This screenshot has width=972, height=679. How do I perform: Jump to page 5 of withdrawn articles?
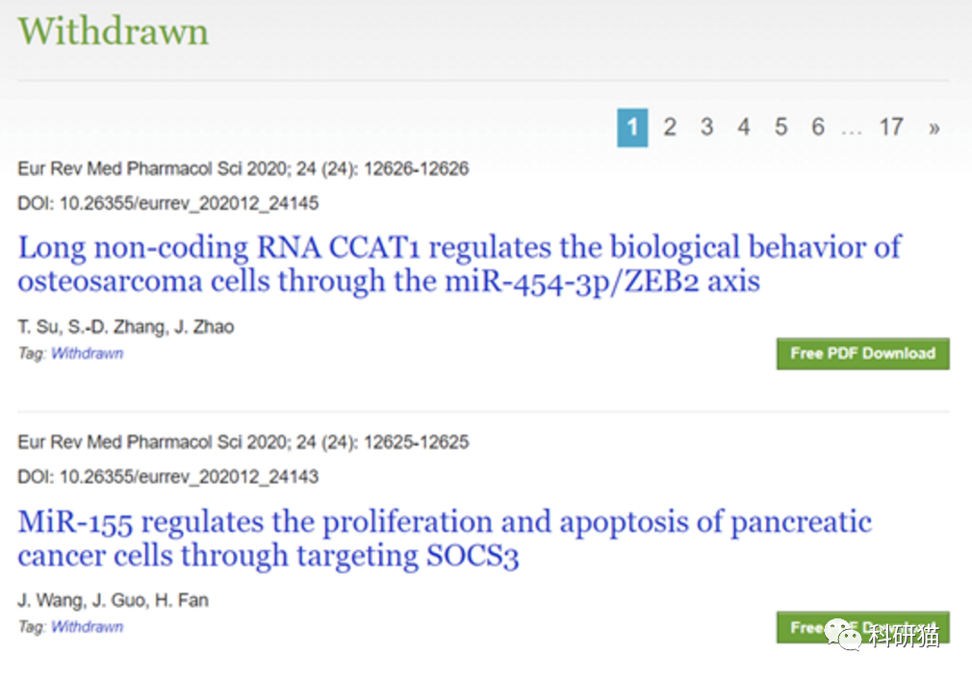[780, 126]
